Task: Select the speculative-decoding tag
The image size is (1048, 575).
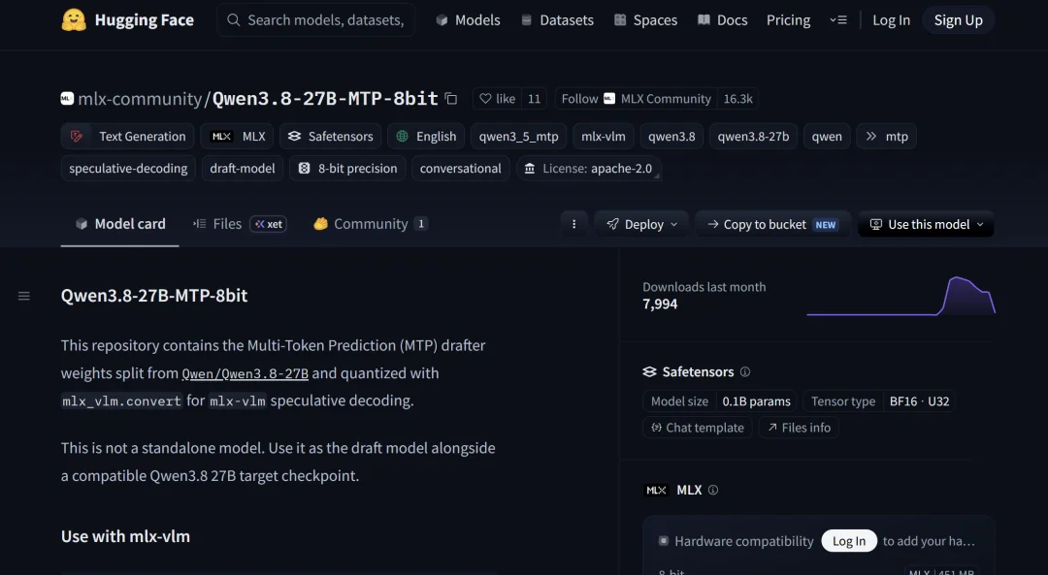Action: tap(128, 169)
